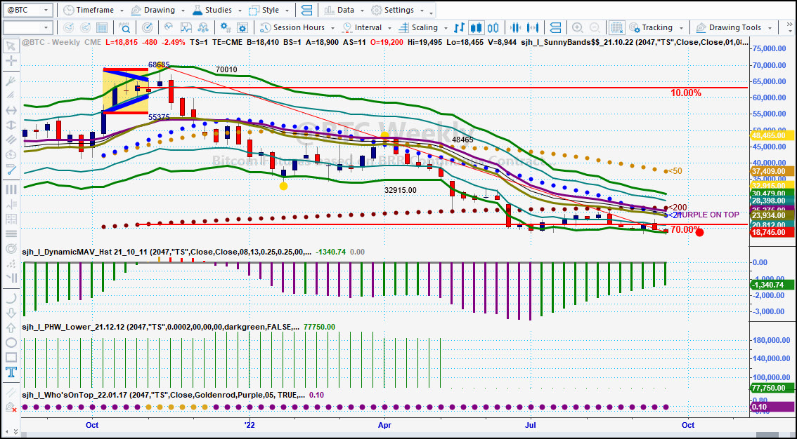
Task: Activate the crosshair cursor tool
Action: pyautogui.click(x=10, y=61)
